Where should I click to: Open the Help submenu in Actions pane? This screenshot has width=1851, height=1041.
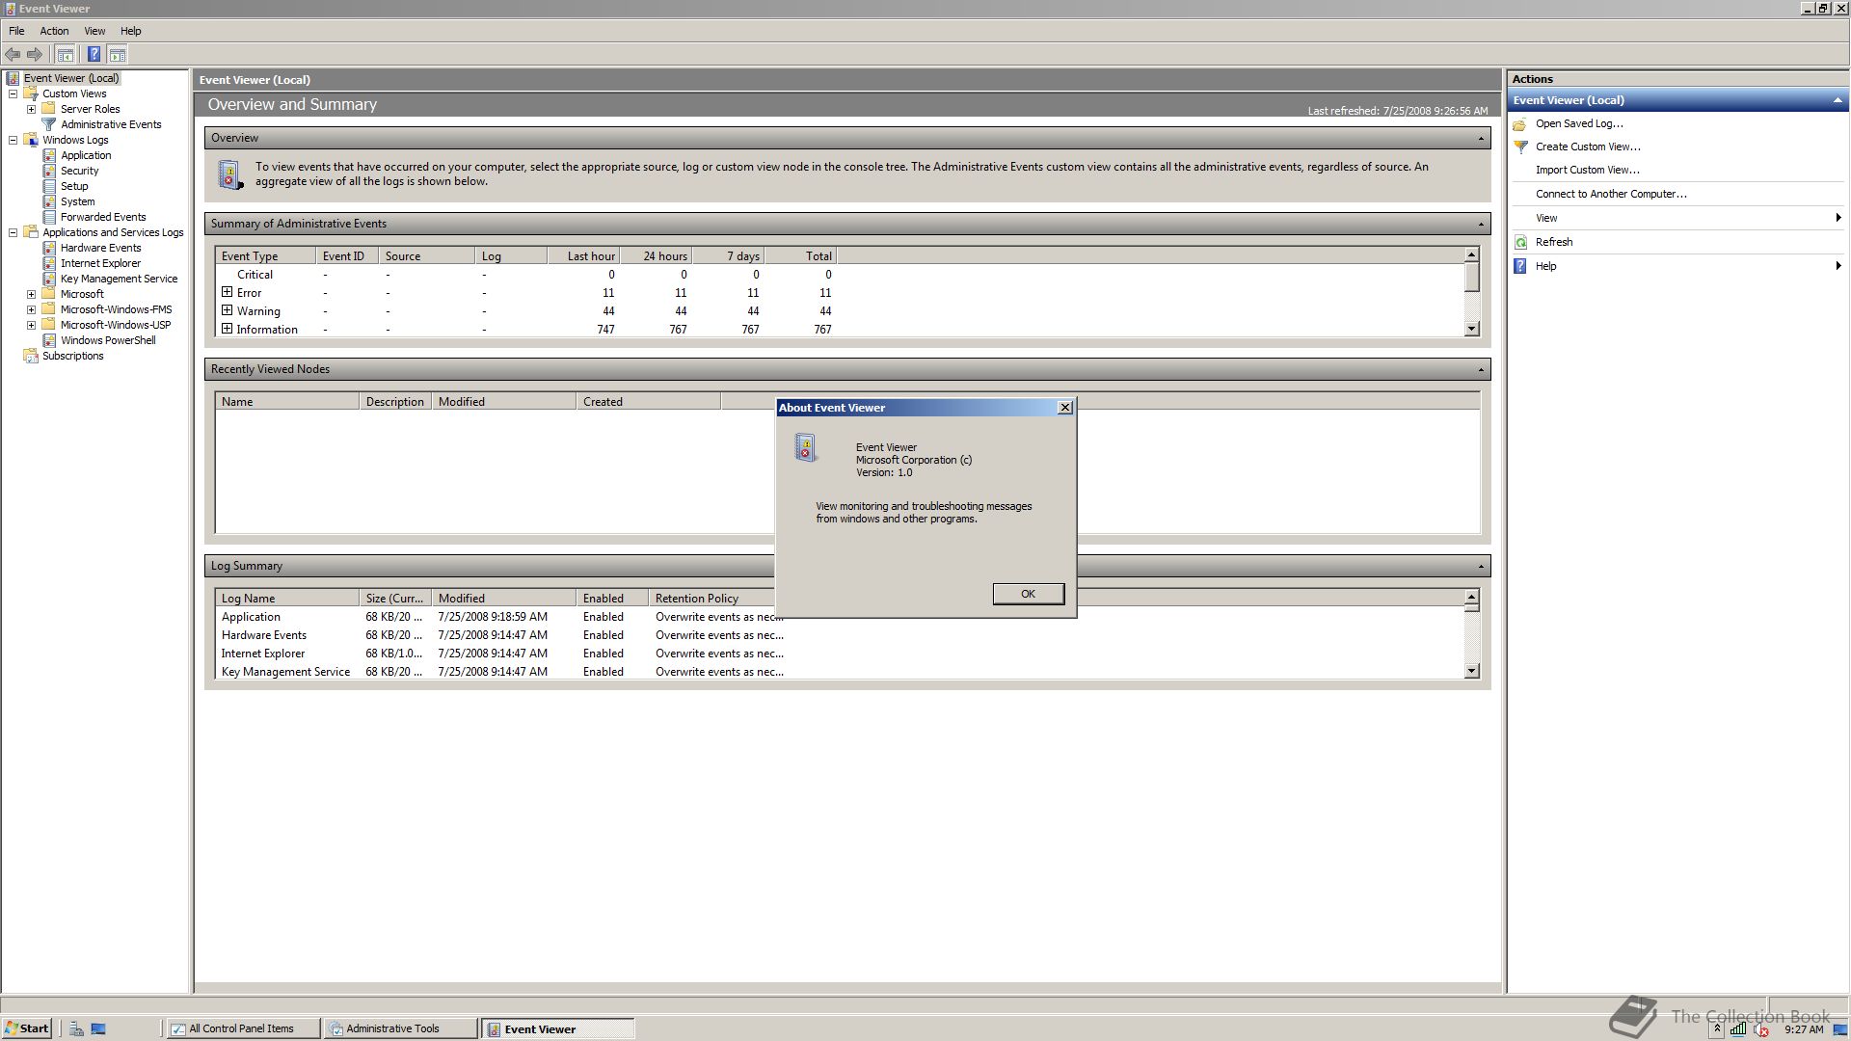tap(1677, 266)
